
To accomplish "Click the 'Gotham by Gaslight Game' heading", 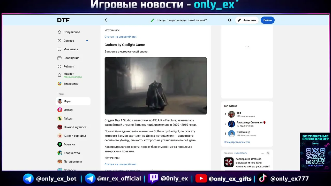I will tap(125, 45).
